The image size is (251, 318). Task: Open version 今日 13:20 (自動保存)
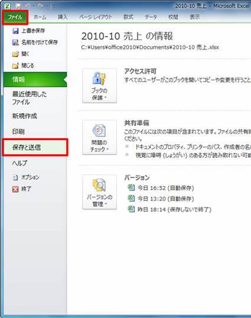click(166, 199)
